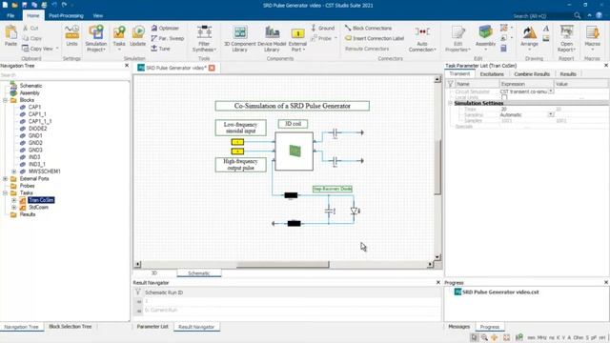
Task: Collapse the Tasks folder in tree
Action: (5, 192)
